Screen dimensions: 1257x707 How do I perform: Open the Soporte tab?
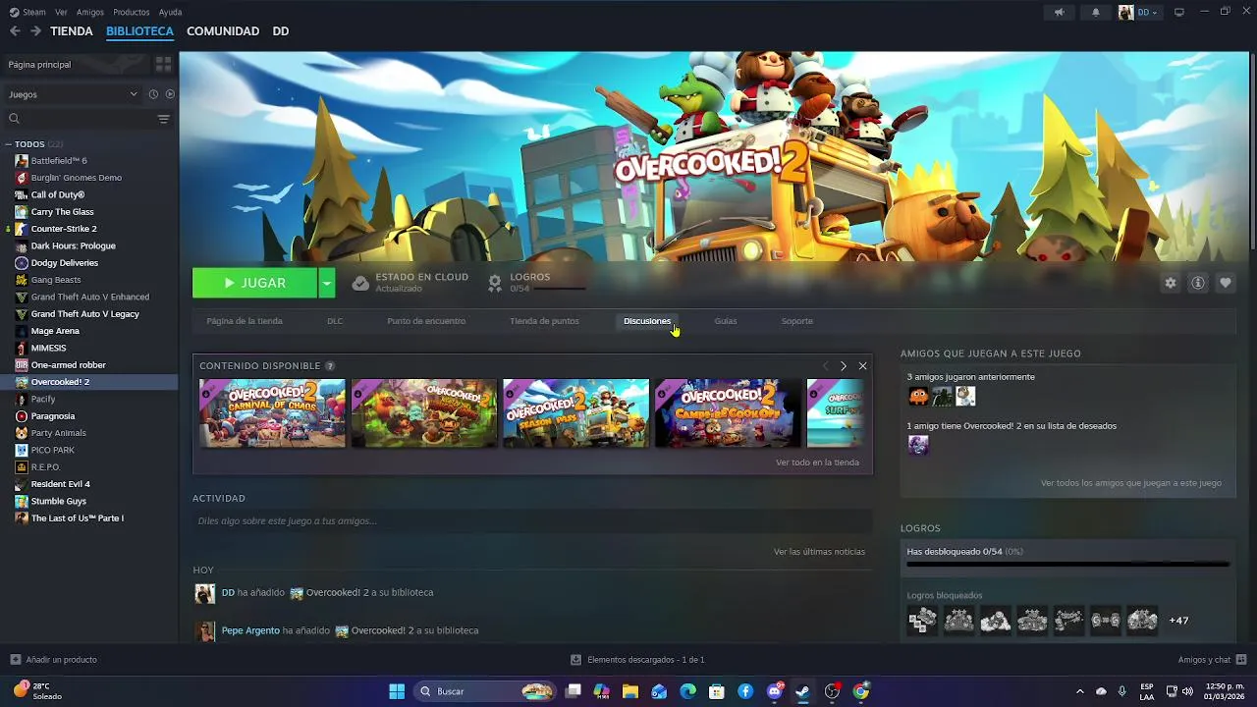pos(797,321)
